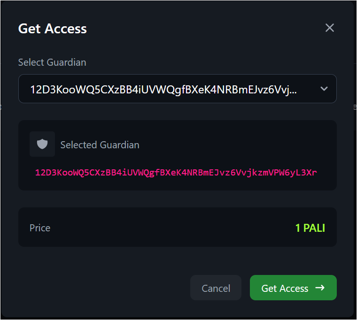Viewport: 357px width, 320px height.
Task: Click the green 1 PALI price value
Action: pyautogui.click(x=310, y=228)
